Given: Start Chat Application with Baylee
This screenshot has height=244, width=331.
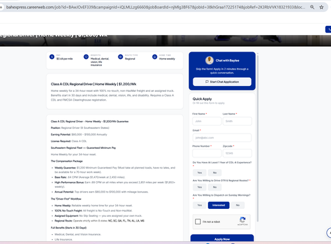Looking at the screenshot, I should pyautogui.click(x=222, y=82).
